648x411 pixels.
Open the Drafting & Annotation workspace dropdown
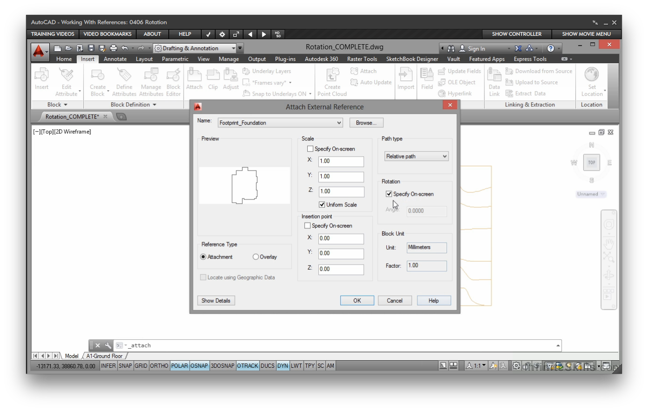click(x=195, y=48)
